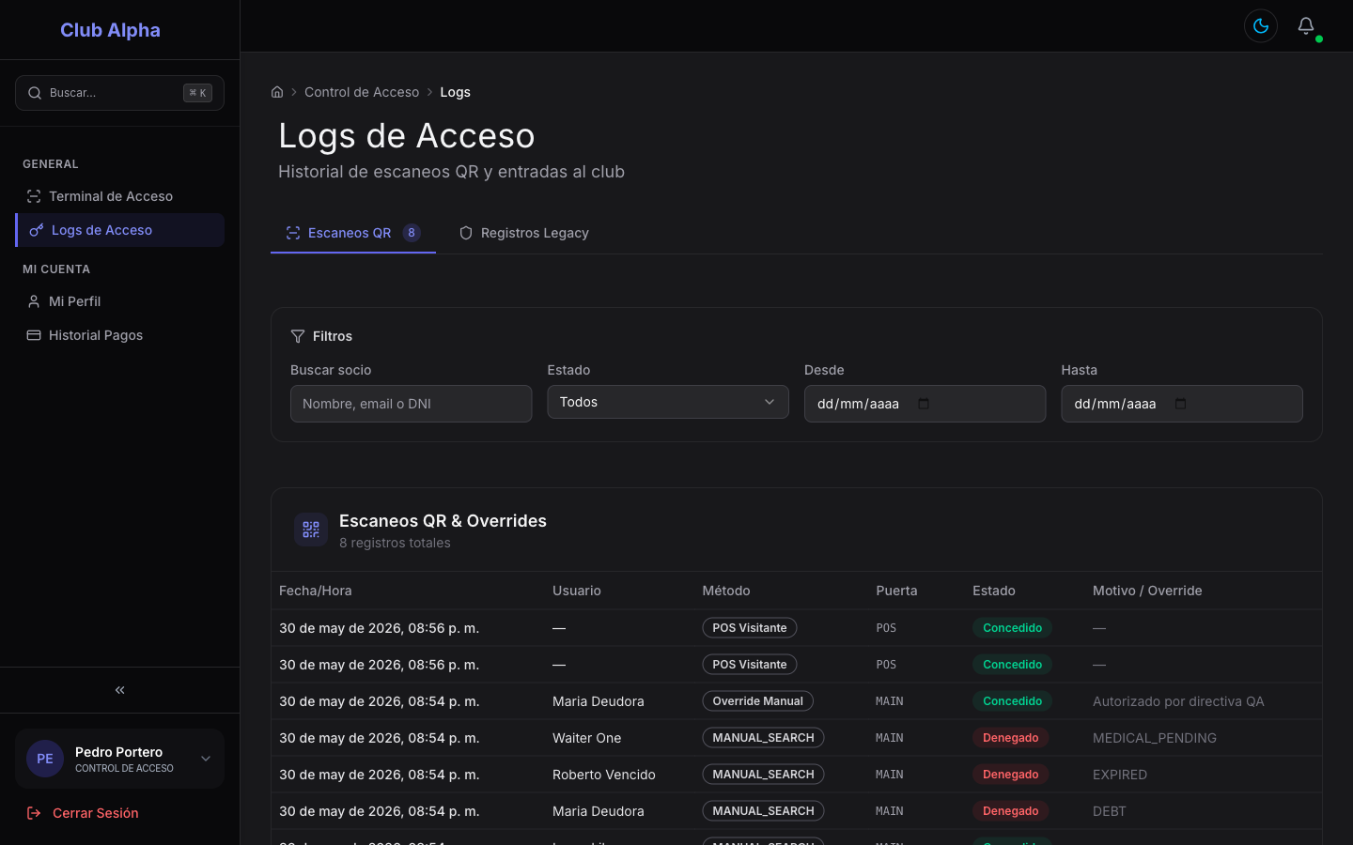Select Logs de Acceso in sidebar

point(120,230)
